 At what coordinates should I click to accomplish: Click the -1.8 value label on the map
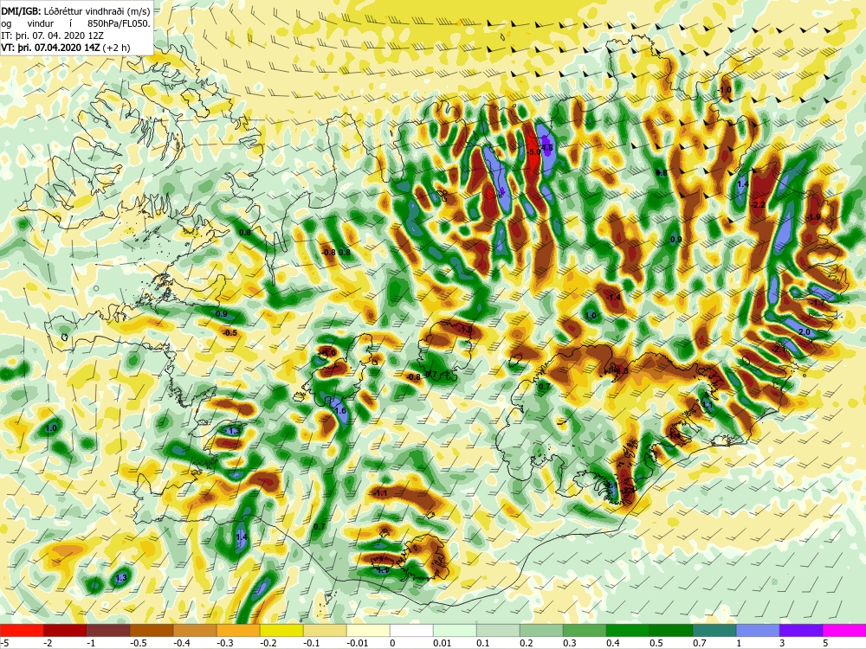click(x=466, y=330)
